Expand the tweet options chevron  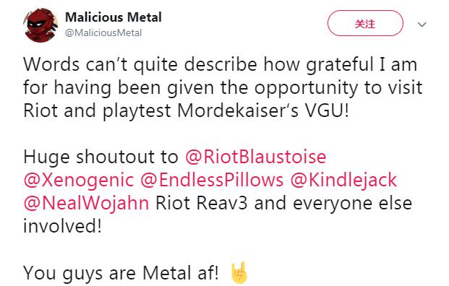[x=422, y=25]
